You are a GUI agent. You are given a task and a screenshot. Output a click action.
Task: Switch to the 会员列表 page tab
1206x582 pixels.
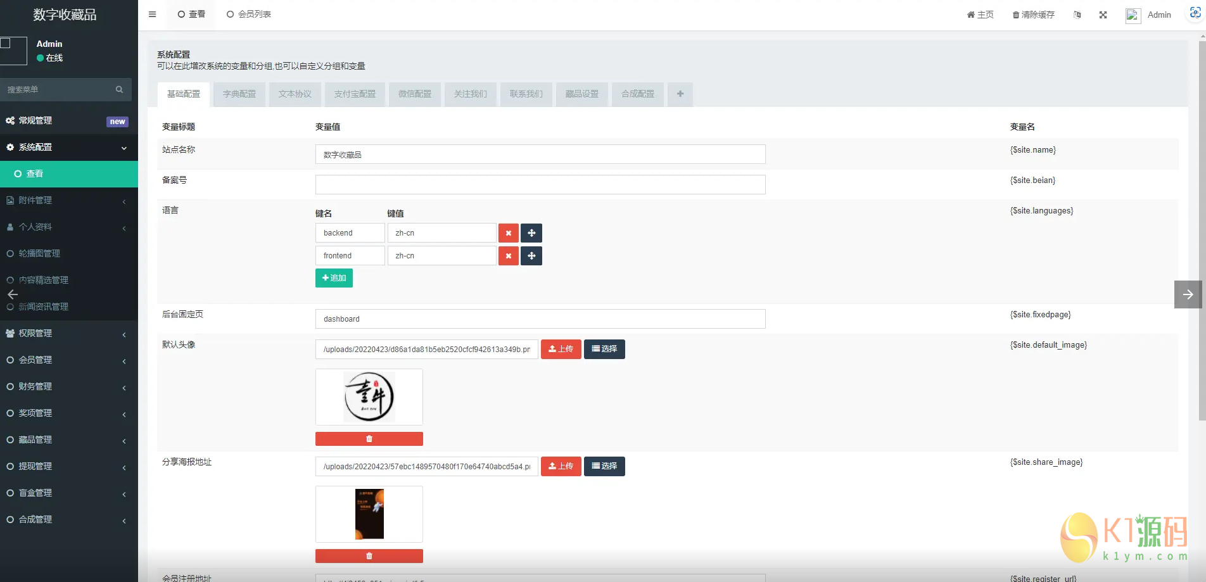(x=248, y=15)
